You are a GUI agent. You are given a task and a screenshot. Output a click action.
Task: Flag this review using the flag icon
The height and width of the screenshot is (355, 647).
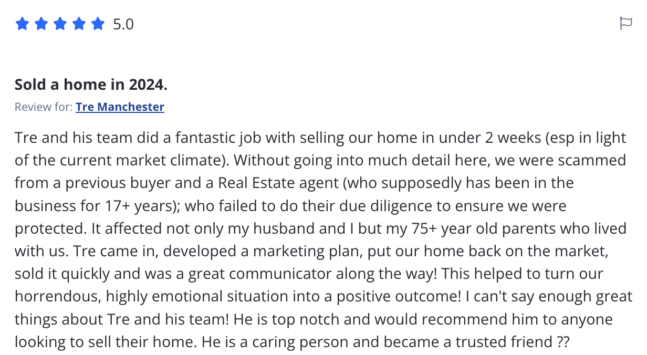pyautogui.click(x=625, y=24)
